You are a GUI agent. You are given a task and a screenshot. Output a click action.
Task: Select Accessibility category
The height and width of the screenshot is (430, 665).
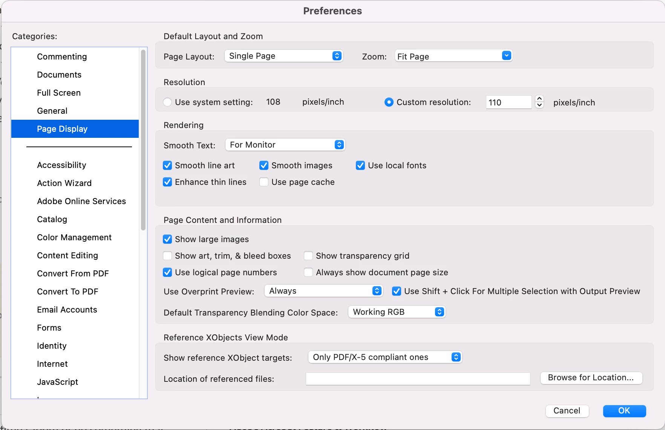pos(75,165)
